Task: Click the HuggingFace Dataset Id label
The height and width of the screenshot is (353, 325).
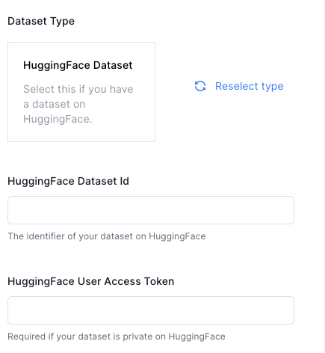Action: tap(68, 182)
